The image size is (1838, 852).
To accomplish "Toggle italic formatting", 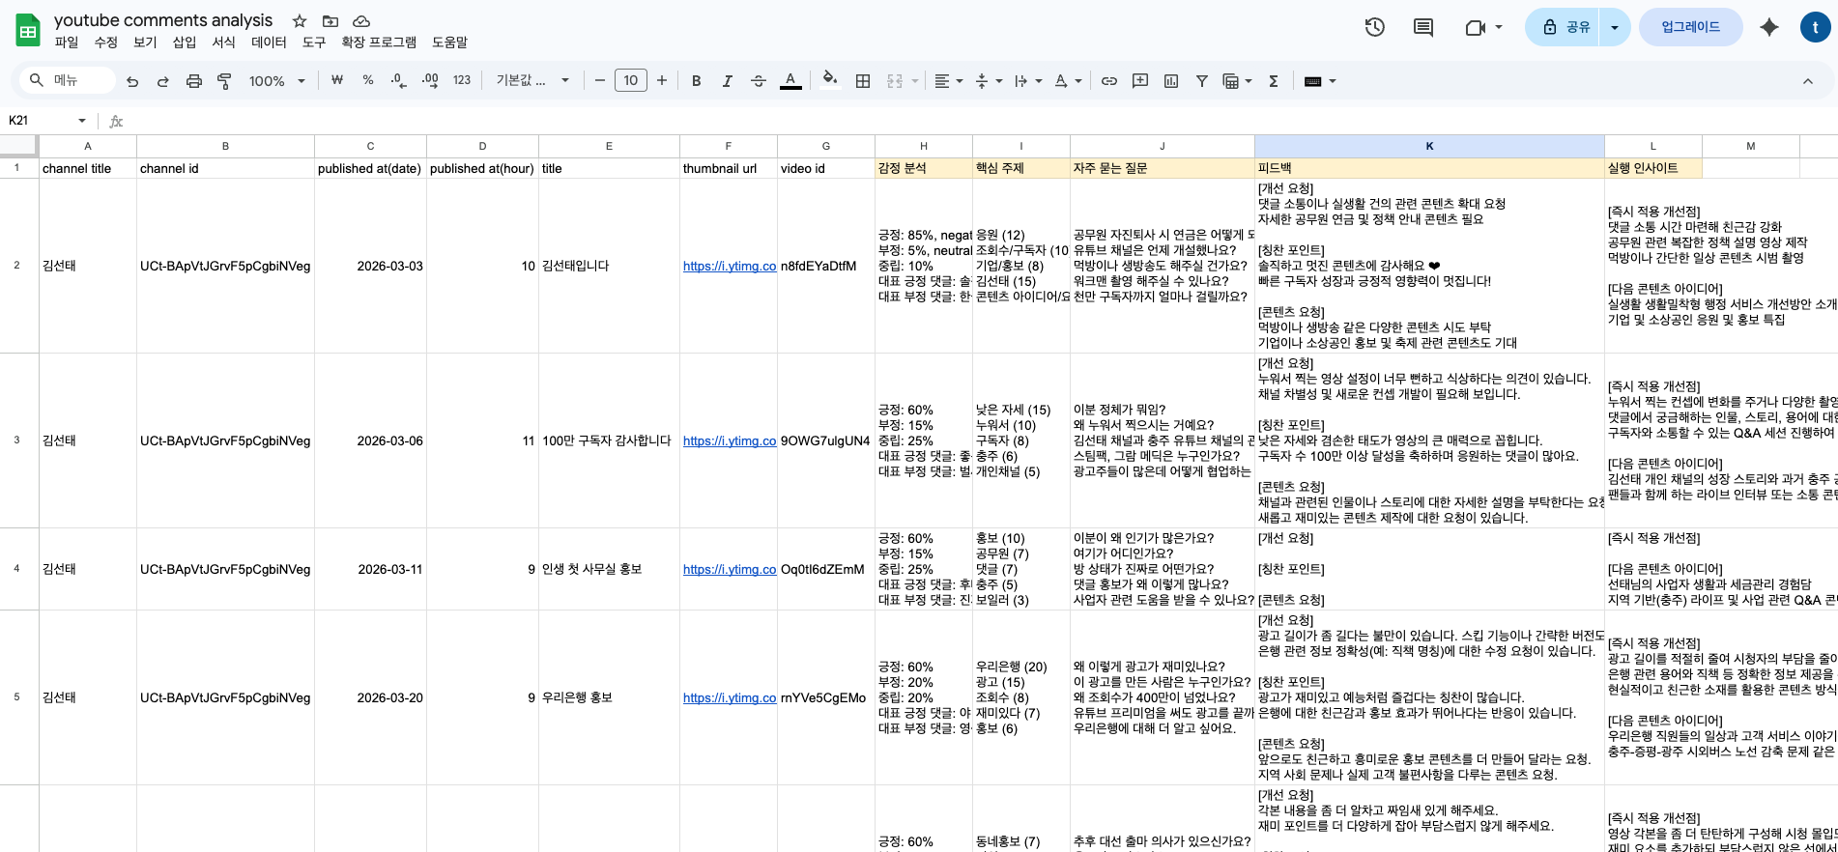I will coord(727,81).
